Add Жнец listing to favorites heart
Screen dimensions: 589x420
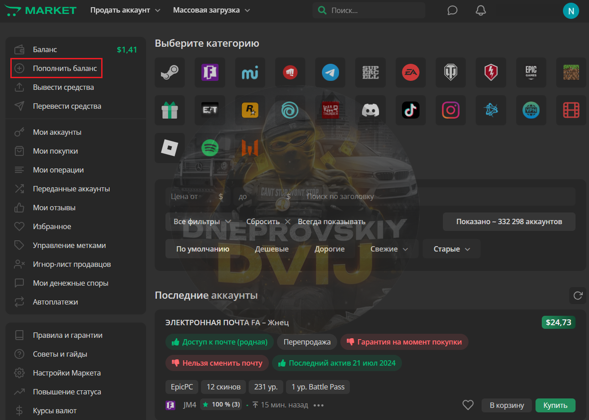point(468,405)
